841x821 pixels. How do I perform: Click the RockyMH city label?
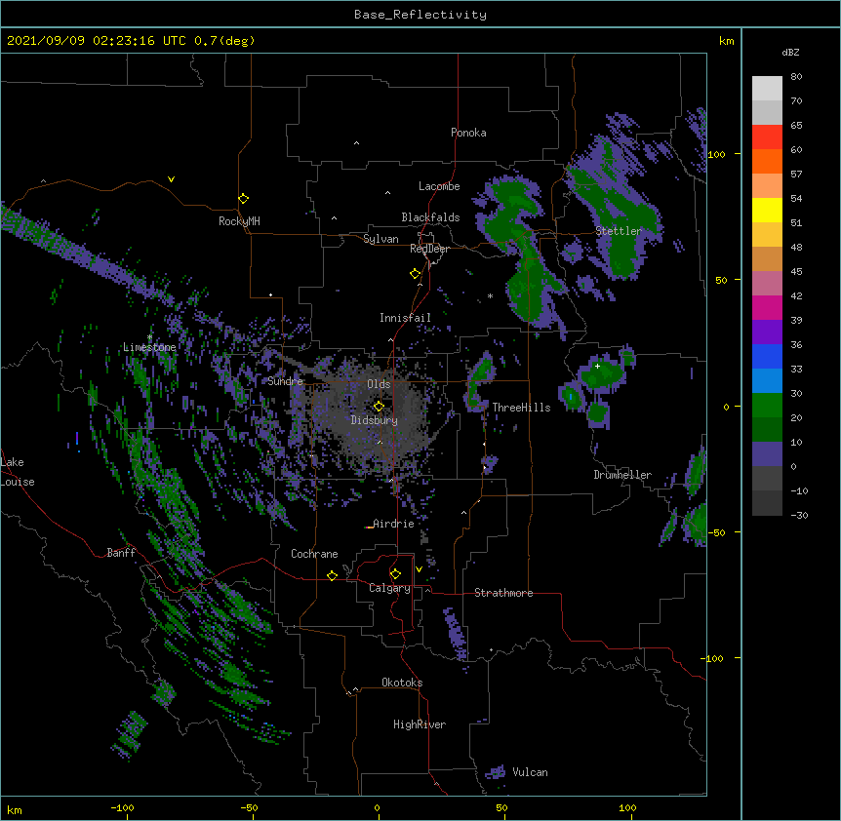point(239,221)
